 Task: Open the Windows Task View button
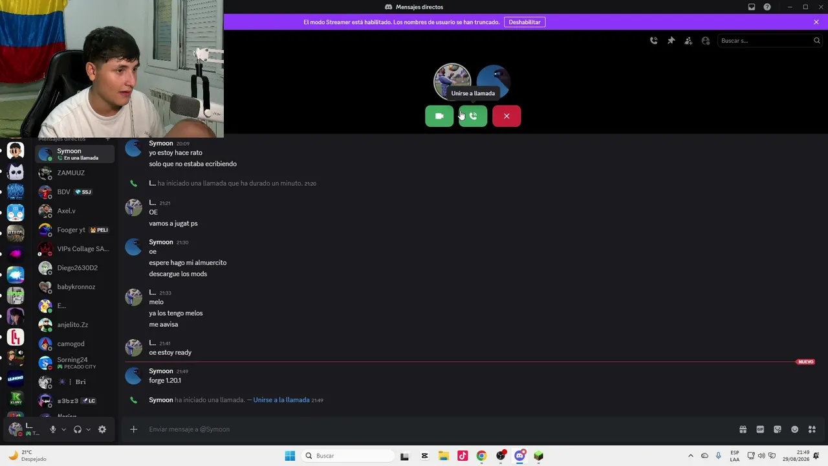(405, 456)
